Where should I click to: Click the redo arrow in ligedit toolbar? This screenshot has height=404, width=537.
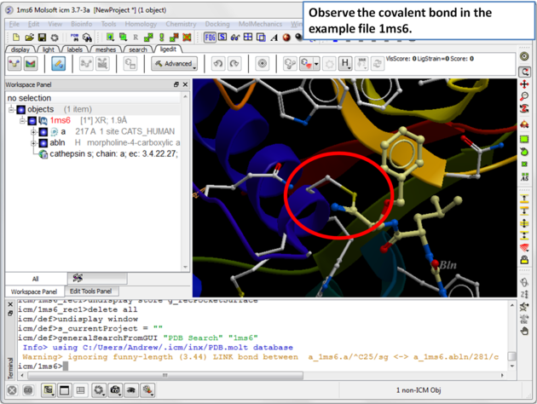(235, 64)
